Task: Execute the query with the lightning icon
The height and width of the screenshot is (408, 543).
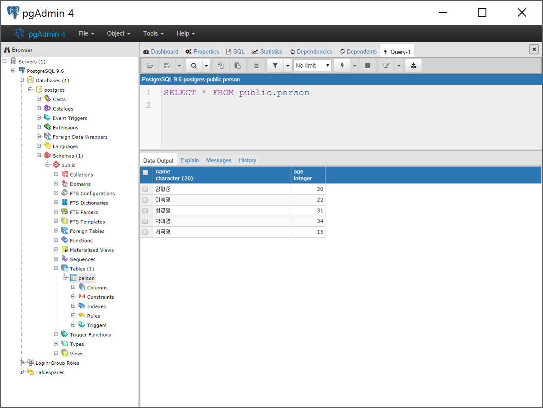Action: click(342, 66)
